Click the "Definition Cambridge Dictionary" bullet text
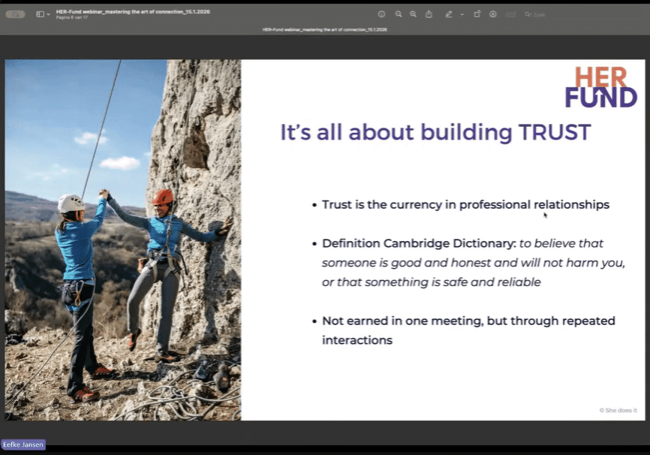Screen dimensions: 650x455 click(419, 243)
